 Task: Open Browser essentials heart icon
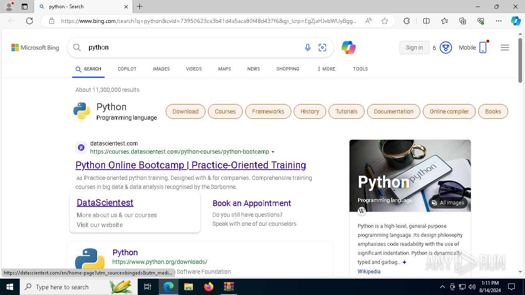(481, 21)
